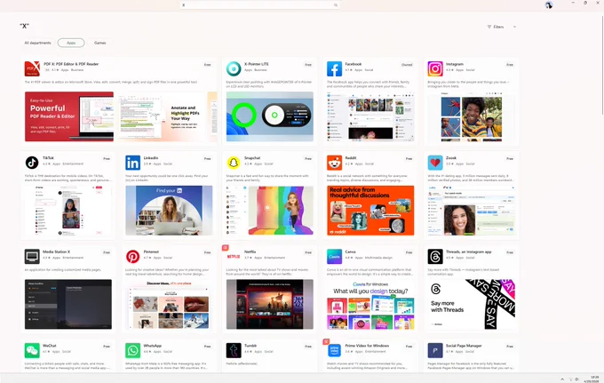Open the PDF X: PDF Editor & PDF Reader title
Image resolution: width=604 pixels, height=383 pixels.
(71, 64)
